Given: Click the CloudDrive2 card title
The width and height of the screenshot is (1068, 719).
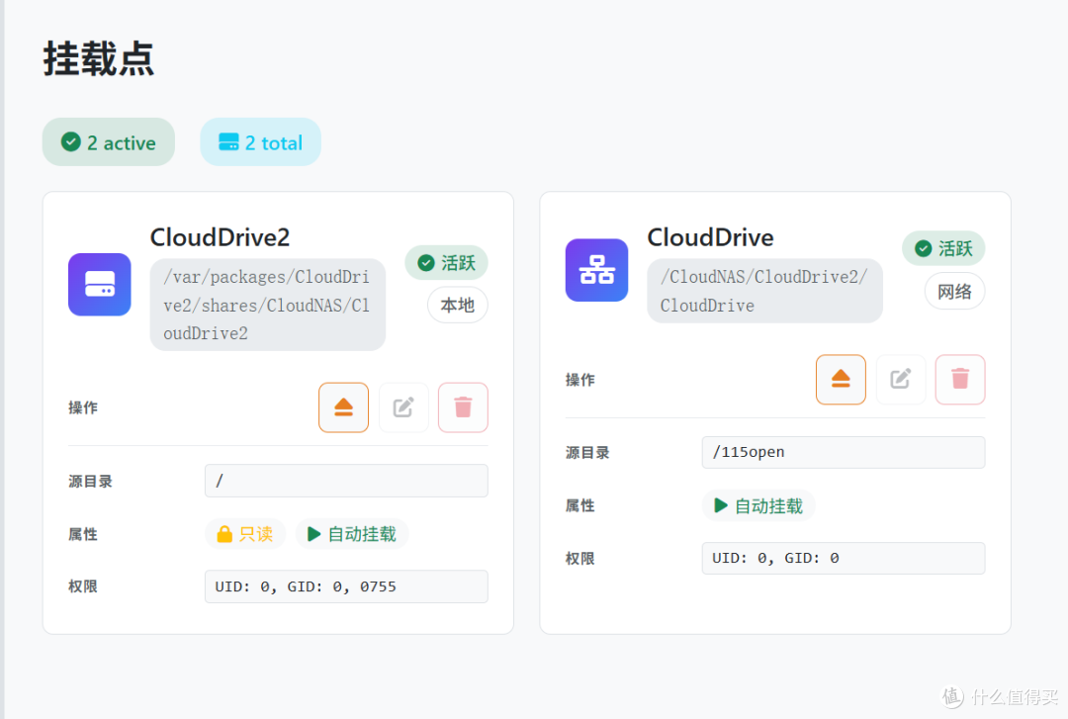Looking at the screenshot, I should [x=220, y=237].
